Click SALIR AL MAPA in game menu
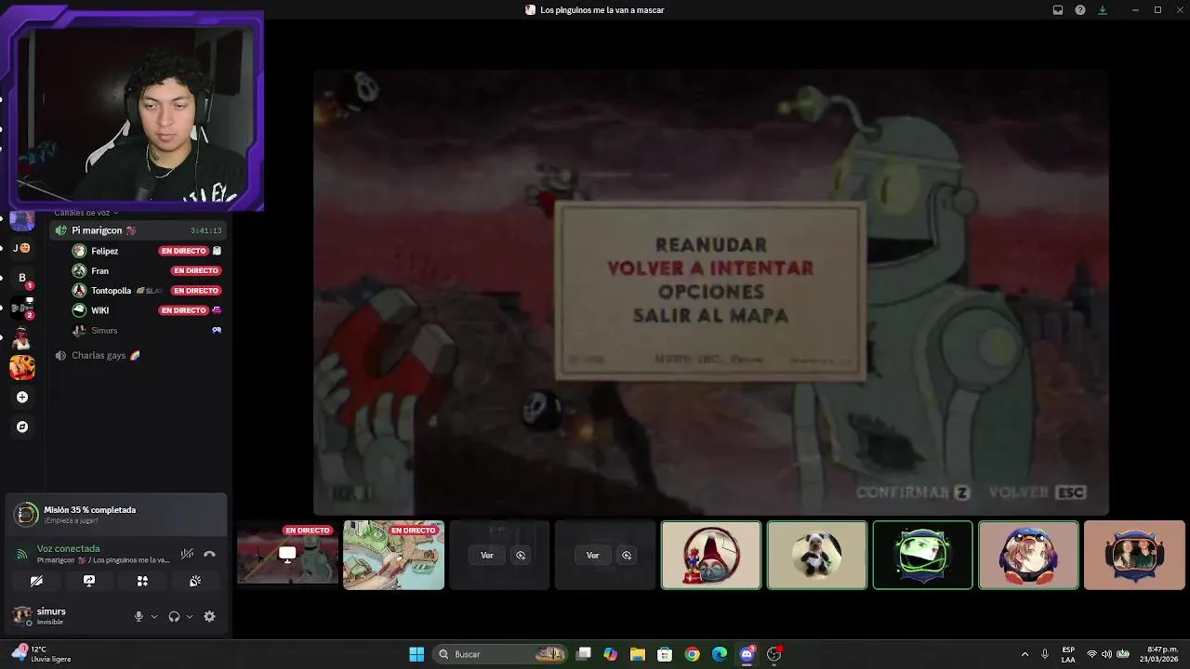1190x669 pixels. (710, 316)
